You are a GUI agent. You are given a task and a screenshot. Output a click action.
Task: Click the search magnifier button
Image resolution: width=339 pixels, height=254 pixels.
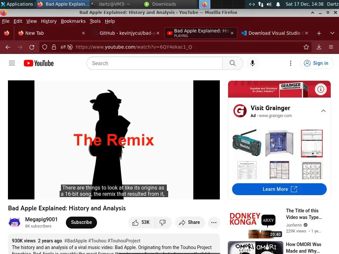pyautogui.click(x=233, y=63)
